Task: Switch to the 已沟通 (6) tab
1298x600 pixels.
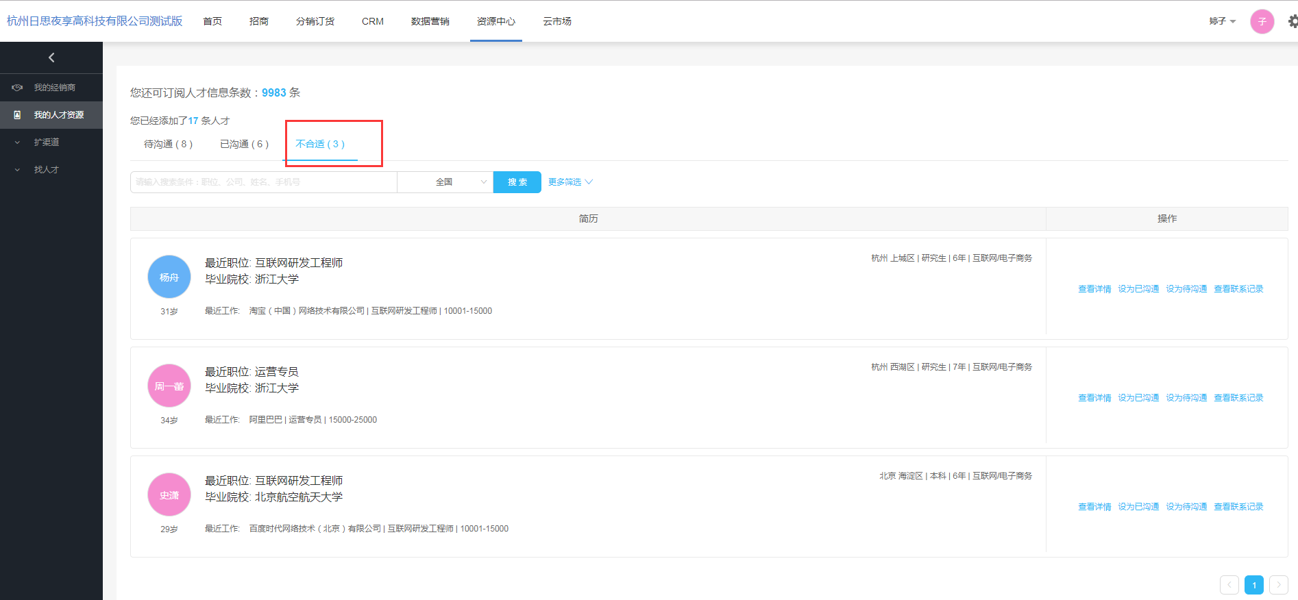Action: click(244, 145)
